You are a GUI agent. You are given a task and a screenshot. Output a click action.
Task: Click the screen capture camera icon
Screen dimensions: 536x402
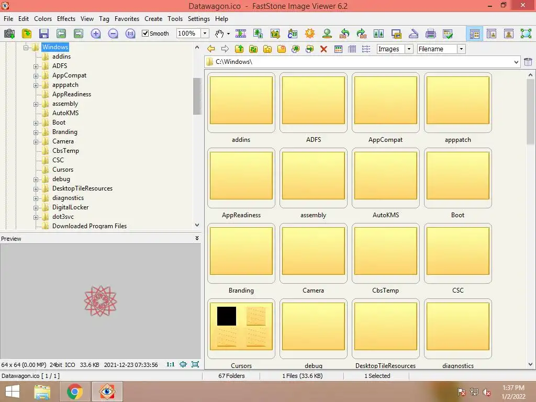click(9, 33)
